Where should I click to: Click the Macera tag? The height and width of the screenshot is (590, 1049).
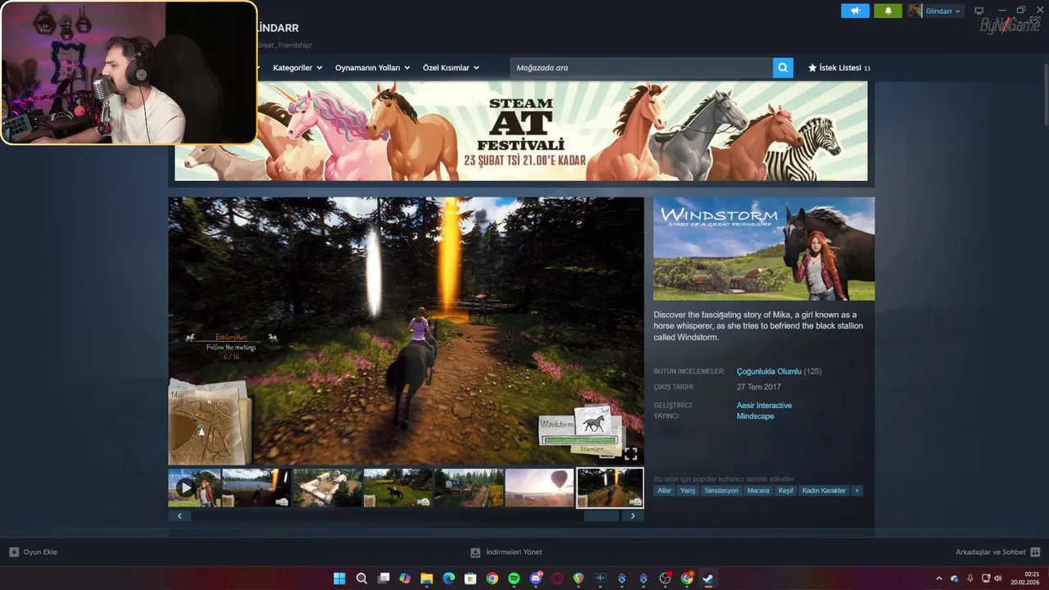pos(758,491)
